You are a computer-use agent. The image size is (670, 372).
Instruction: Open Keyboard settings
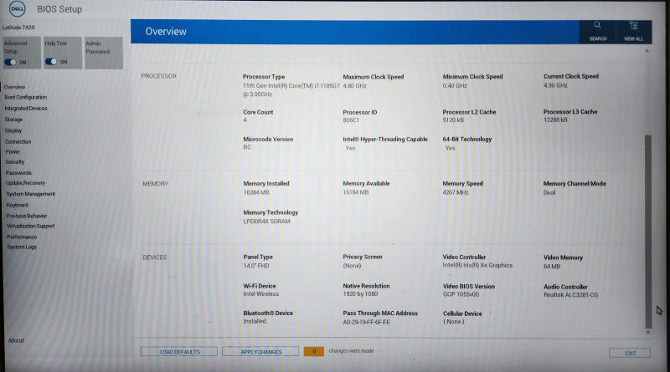click(x=17, y=205)
